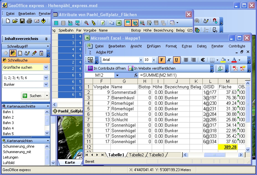
Task: Open the Arial font name dropdown
Action: coord(141,60)
